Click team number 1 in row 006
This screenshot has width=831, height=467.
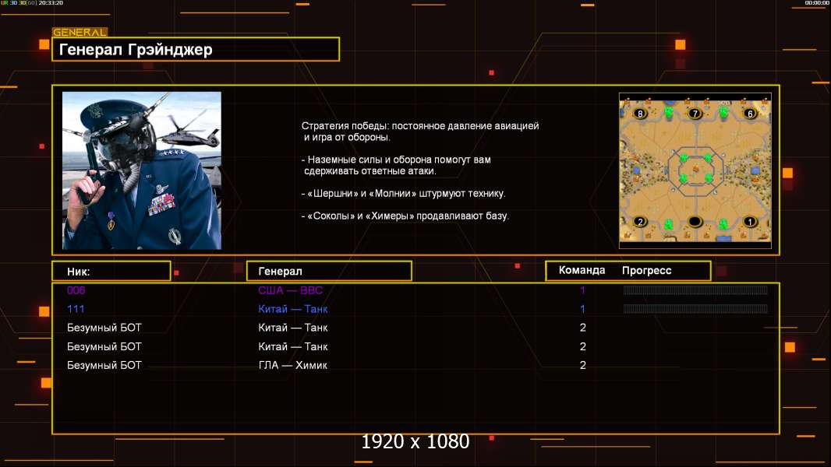click(582, 290)
